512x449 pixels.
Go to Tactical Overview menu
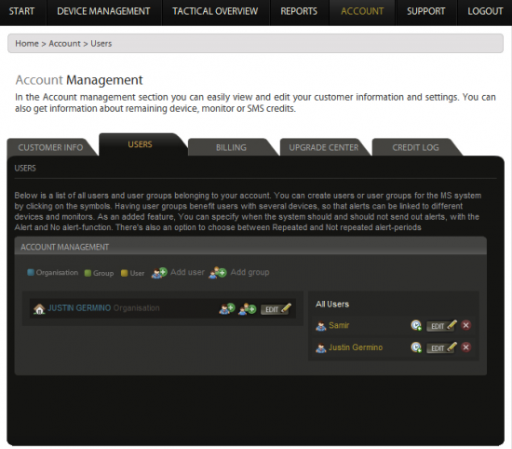215,11
